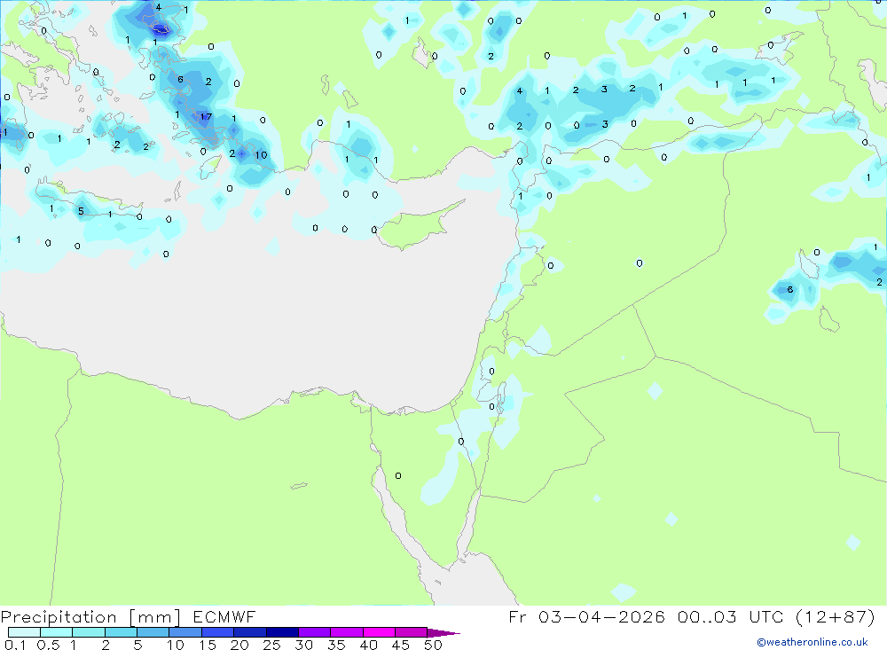887x650 pixels.
Task: Choose the 15–20 mm legend color box
Action: pyautogui.click(x=217, y=632)
